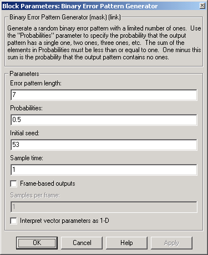Confirm settings with the OK button
The image size is (208, 255).
coord(37,243)
